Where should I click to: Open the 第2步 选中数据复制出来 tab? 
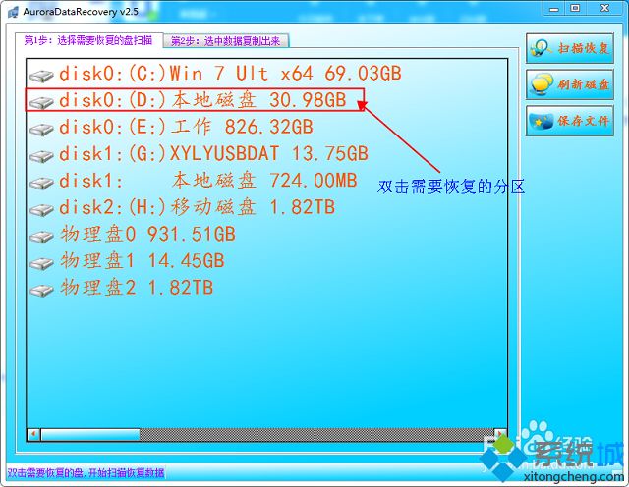click(226, 41)
